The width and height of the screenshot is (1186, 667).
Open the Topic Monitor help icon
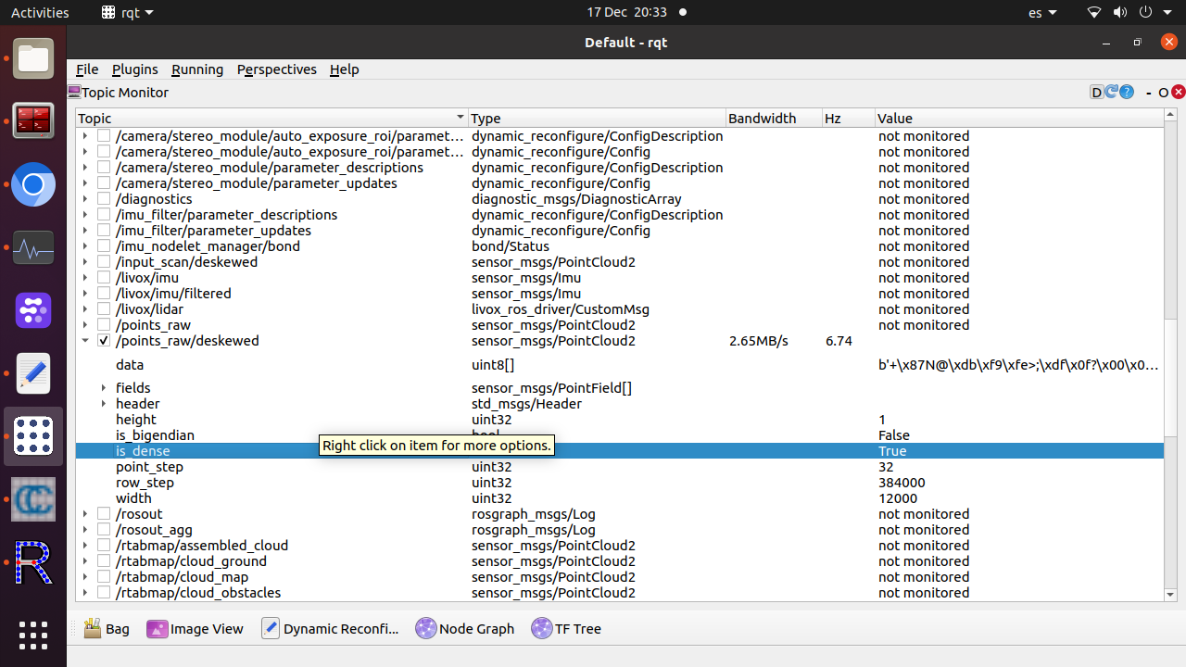click(x=1127, y=92)
